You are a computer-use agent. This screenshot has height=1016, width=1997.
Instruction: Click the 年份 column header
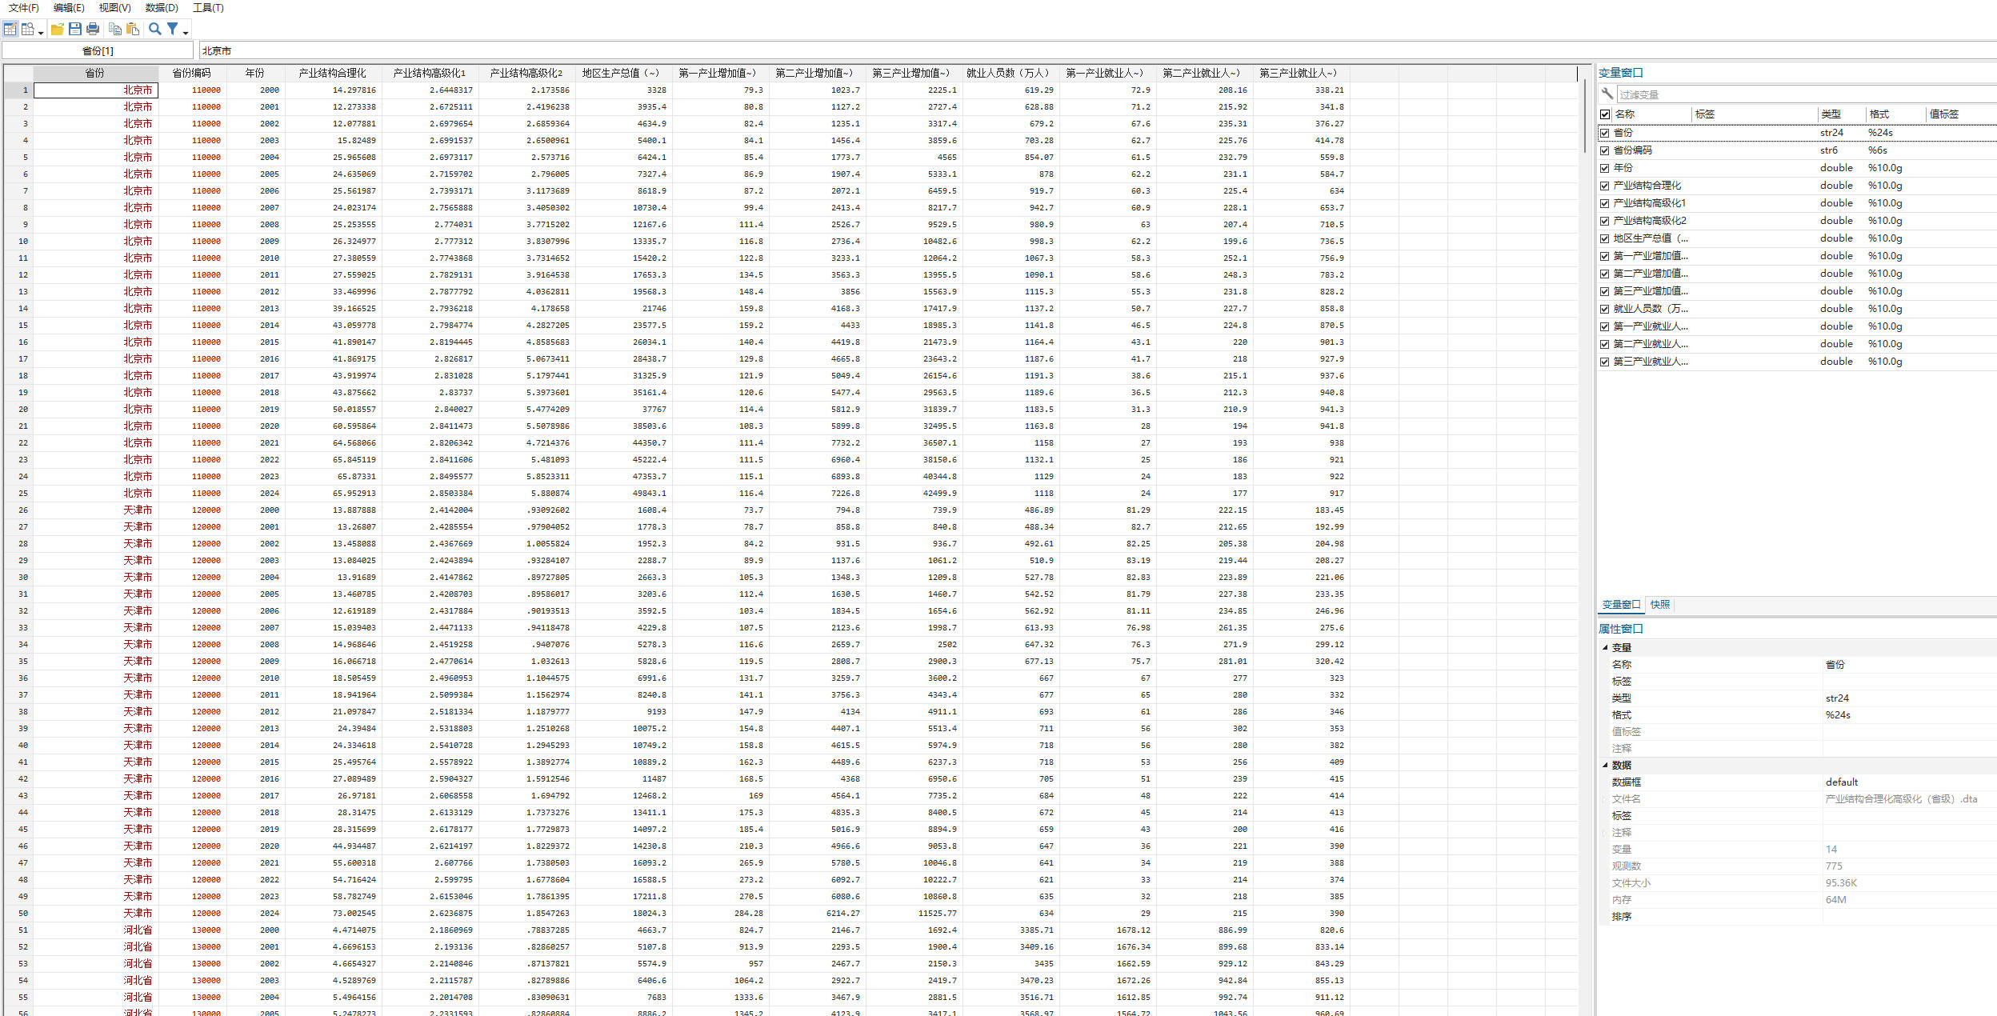point(254,73)
